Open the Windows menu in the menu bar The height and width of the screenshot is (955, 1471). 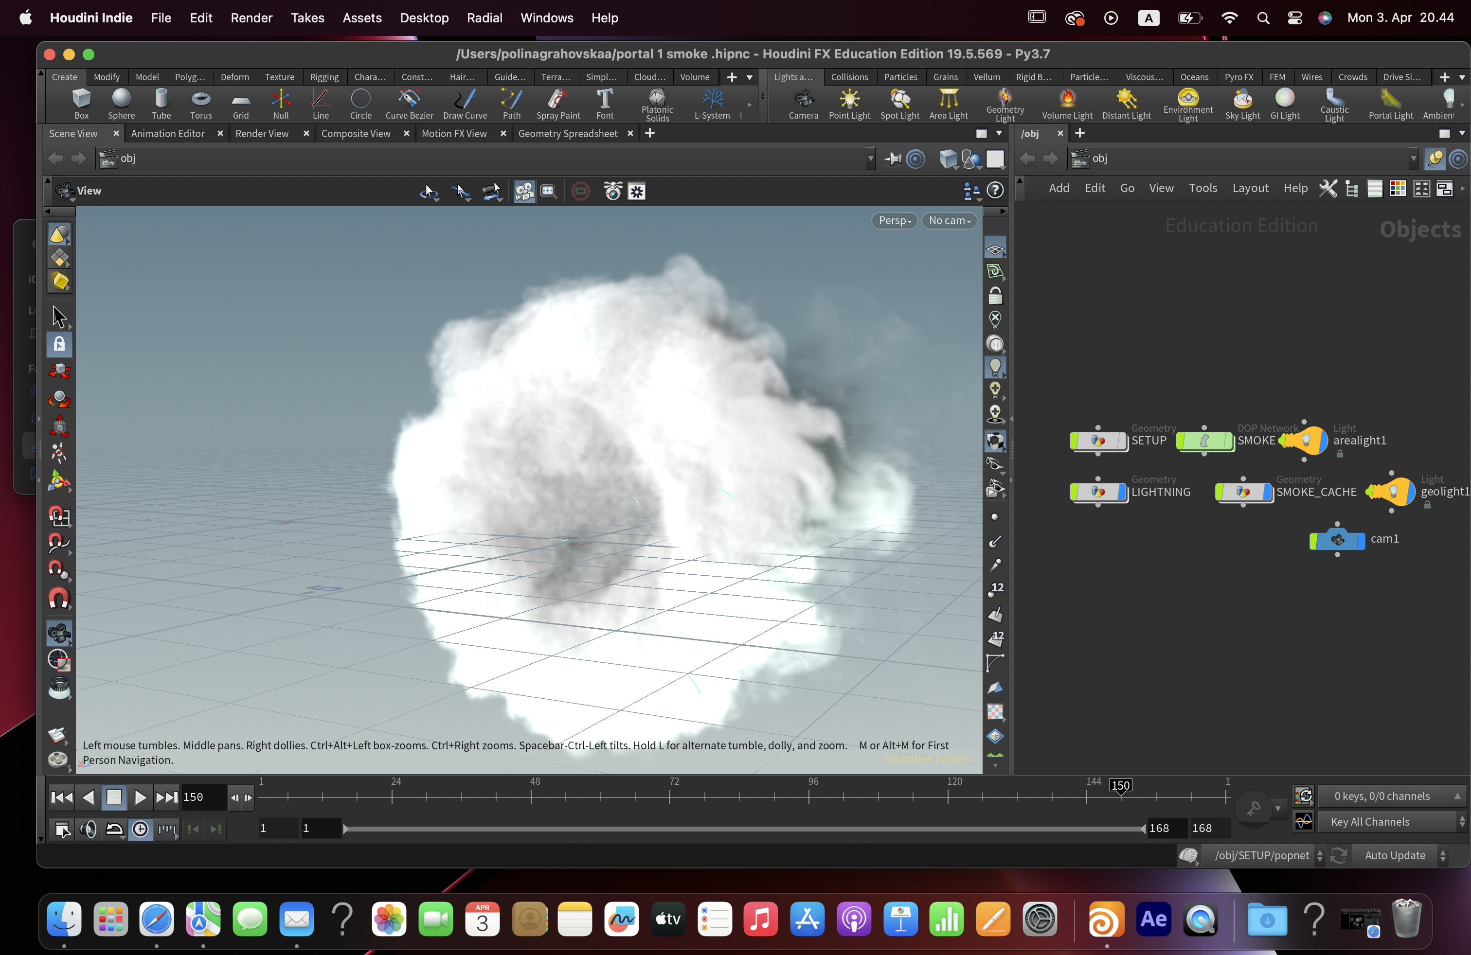pyautogui.click(x=546, y=18)
